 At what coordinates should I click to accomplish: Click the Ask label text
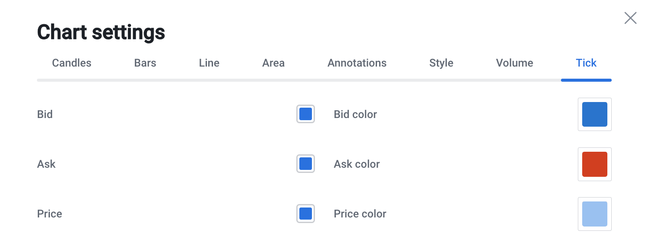tap(46, 164)
